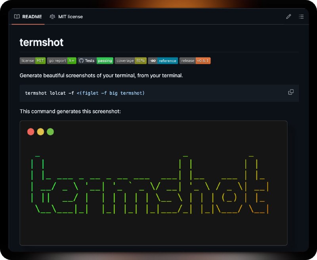Click the yellow dot in the terminal screenshot
The image size is (317, 260).
(40, 132)
